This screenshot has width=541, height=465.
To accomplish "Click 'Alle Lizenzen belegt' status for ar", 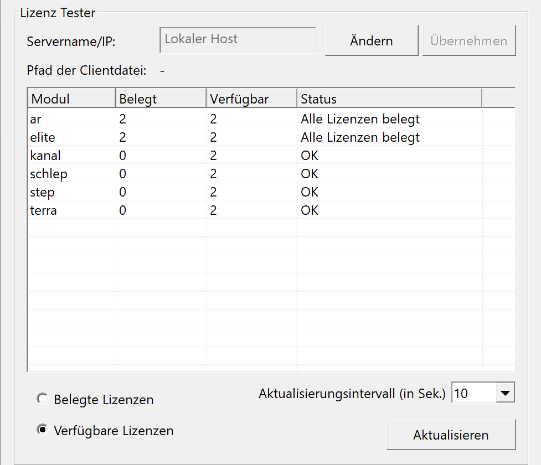I will (360, 118).
